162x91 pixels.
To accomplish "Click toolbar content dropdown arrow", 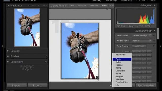I will click(x=111, y=86).
